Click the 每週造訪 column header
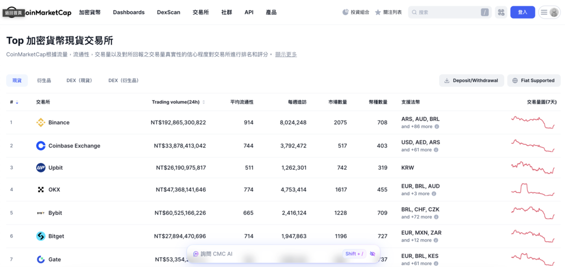This screenshot has height=267, width=565. [297, 102]
